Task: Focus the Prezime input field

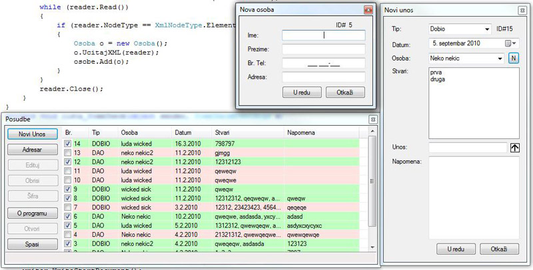Action: pyautogui.click(x=324, y=49)
